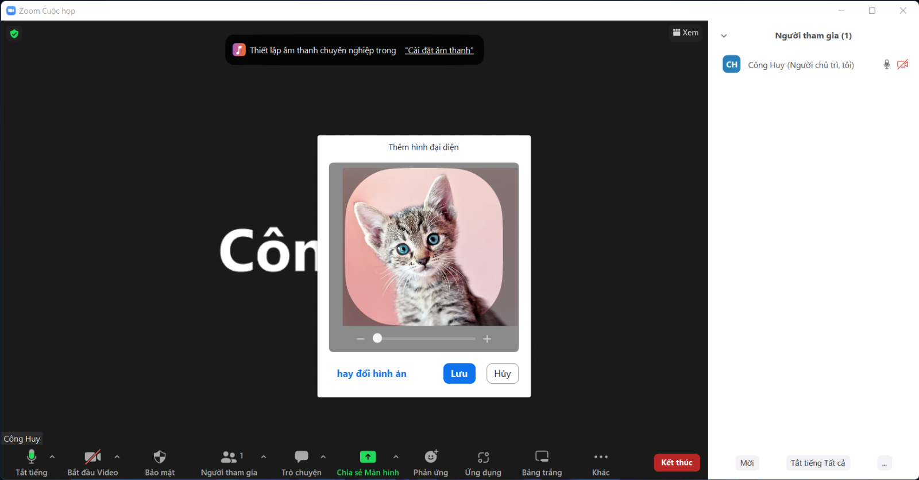Click Kết thúc to end meeting
Image resolution: width=919 pixels, height=480 pixels.
[x=677, y=463]
